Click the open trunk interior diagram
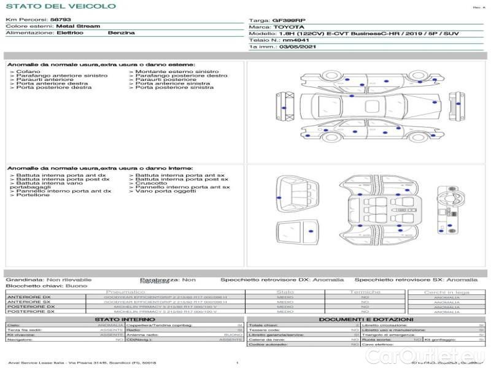 298,194
